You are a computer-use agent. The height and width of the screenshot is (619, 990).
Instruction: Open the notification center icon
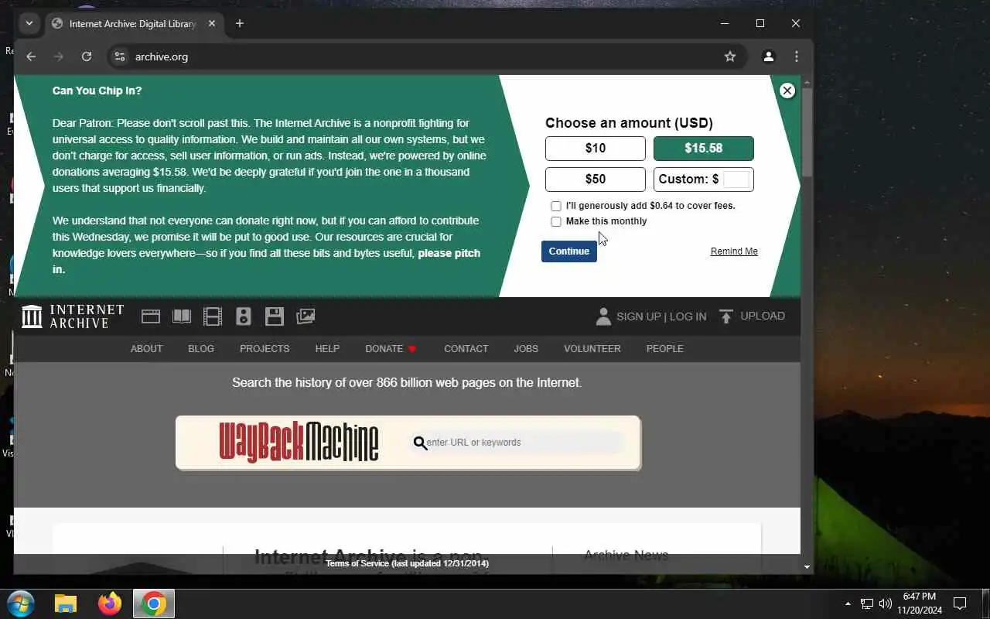point(960,604)
